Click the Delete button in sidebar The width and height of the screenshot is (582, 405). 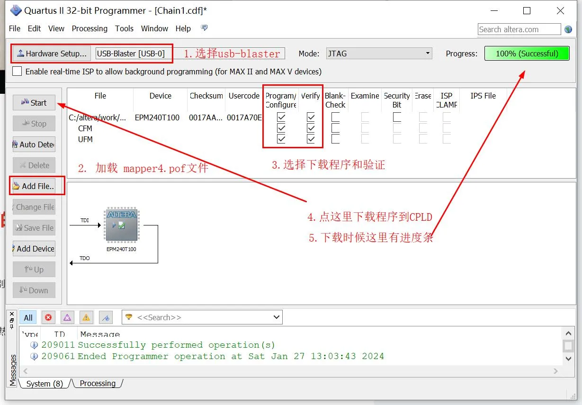(x=34, y=165)
